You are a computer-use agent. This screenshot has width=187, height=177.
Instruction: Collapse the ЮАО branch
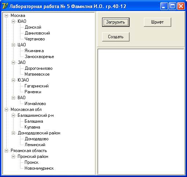coord(13,21)
